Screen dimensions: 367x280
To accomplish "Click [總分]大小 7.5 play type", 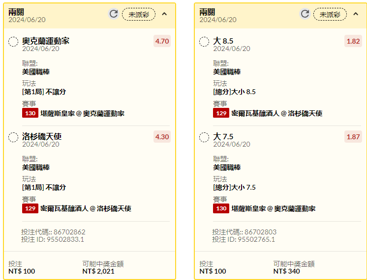I will pyautogui.click(x=234, y=187).
